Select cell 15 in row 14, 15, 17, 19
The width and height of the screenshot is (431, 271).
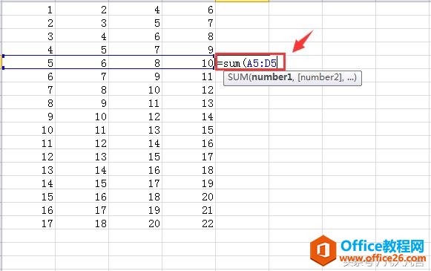82,183
